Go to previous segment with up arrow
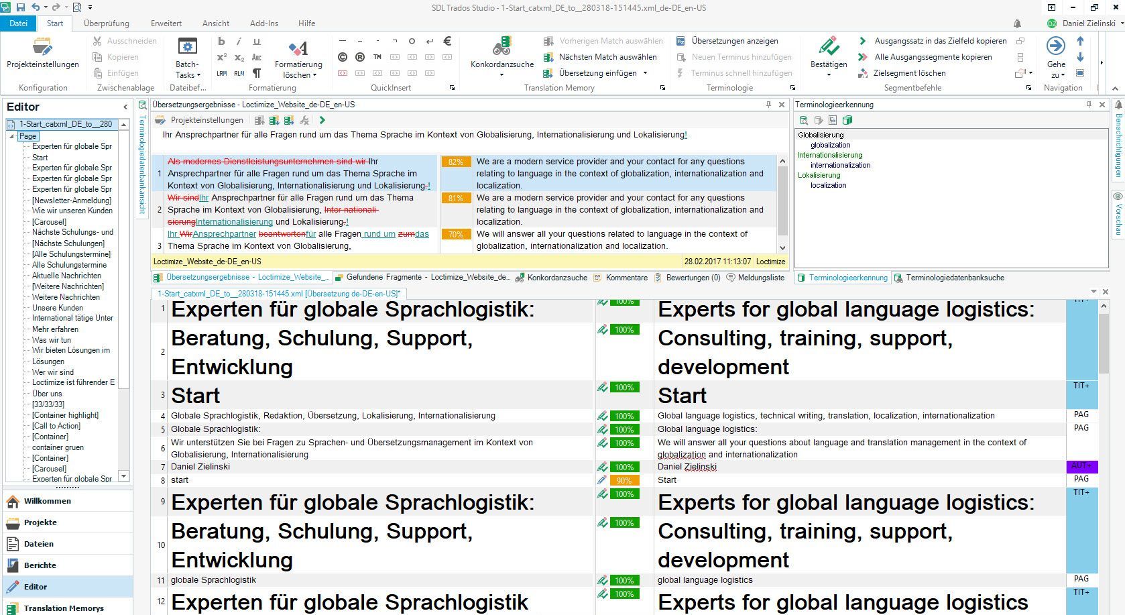This screenshot has width=1125, height=615. [x=1080, y=41]
